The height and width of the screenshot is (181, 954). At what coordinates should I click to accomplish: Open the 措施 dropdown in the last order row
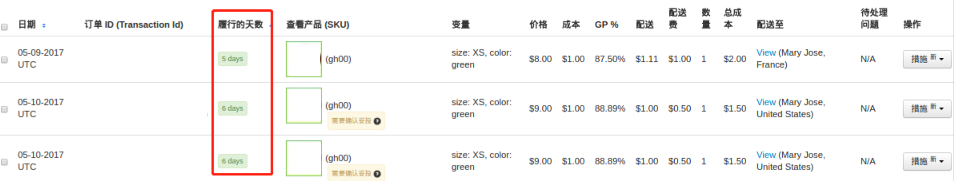(x=927, y=161)
